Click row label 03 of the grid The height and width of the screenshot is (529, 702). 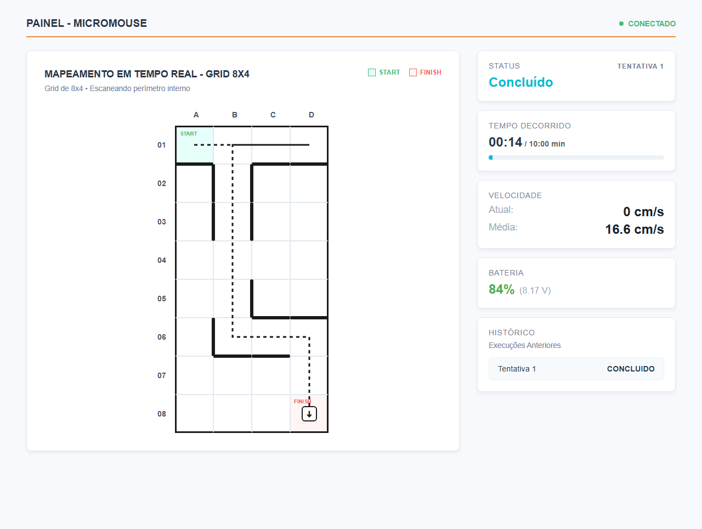click(162, 222)
